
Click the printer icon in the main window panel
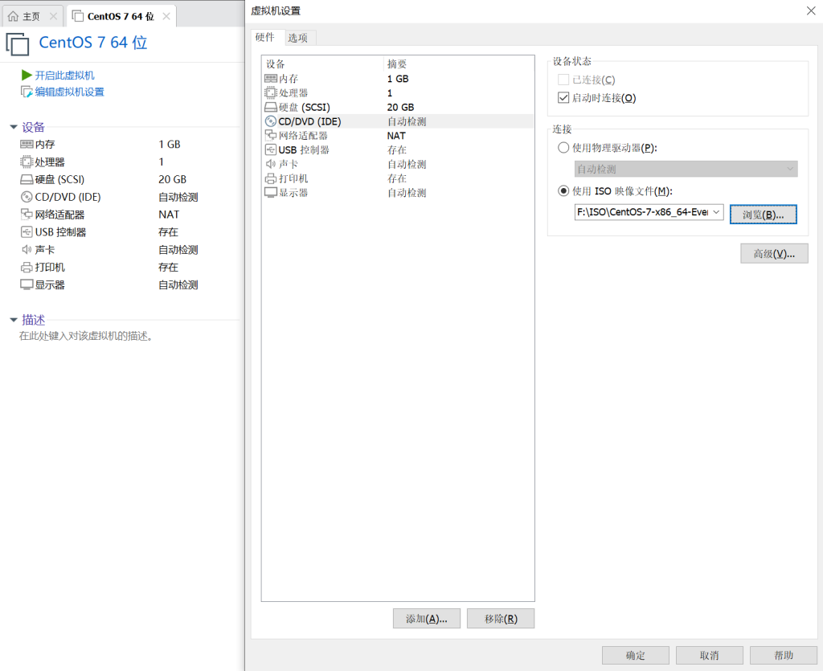point(27,268)
